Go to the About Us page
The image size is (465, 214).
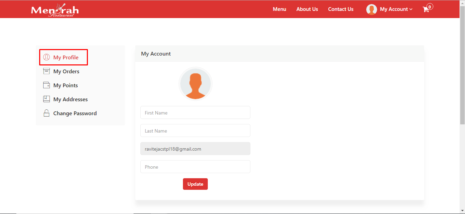[307, 9]
